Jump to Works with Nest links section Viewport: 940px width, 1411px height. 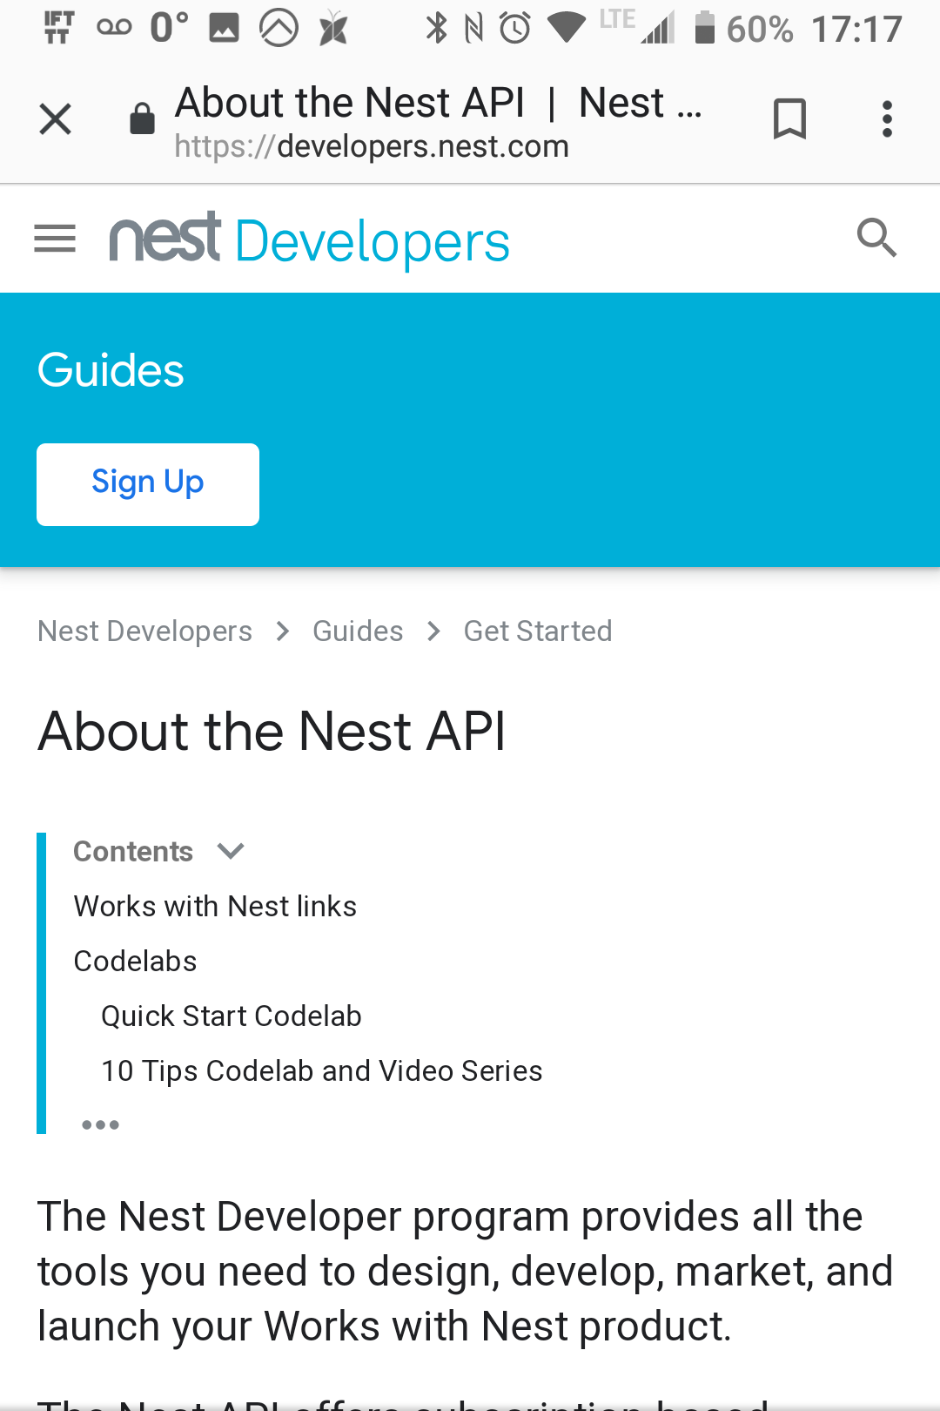pos(215,906)
